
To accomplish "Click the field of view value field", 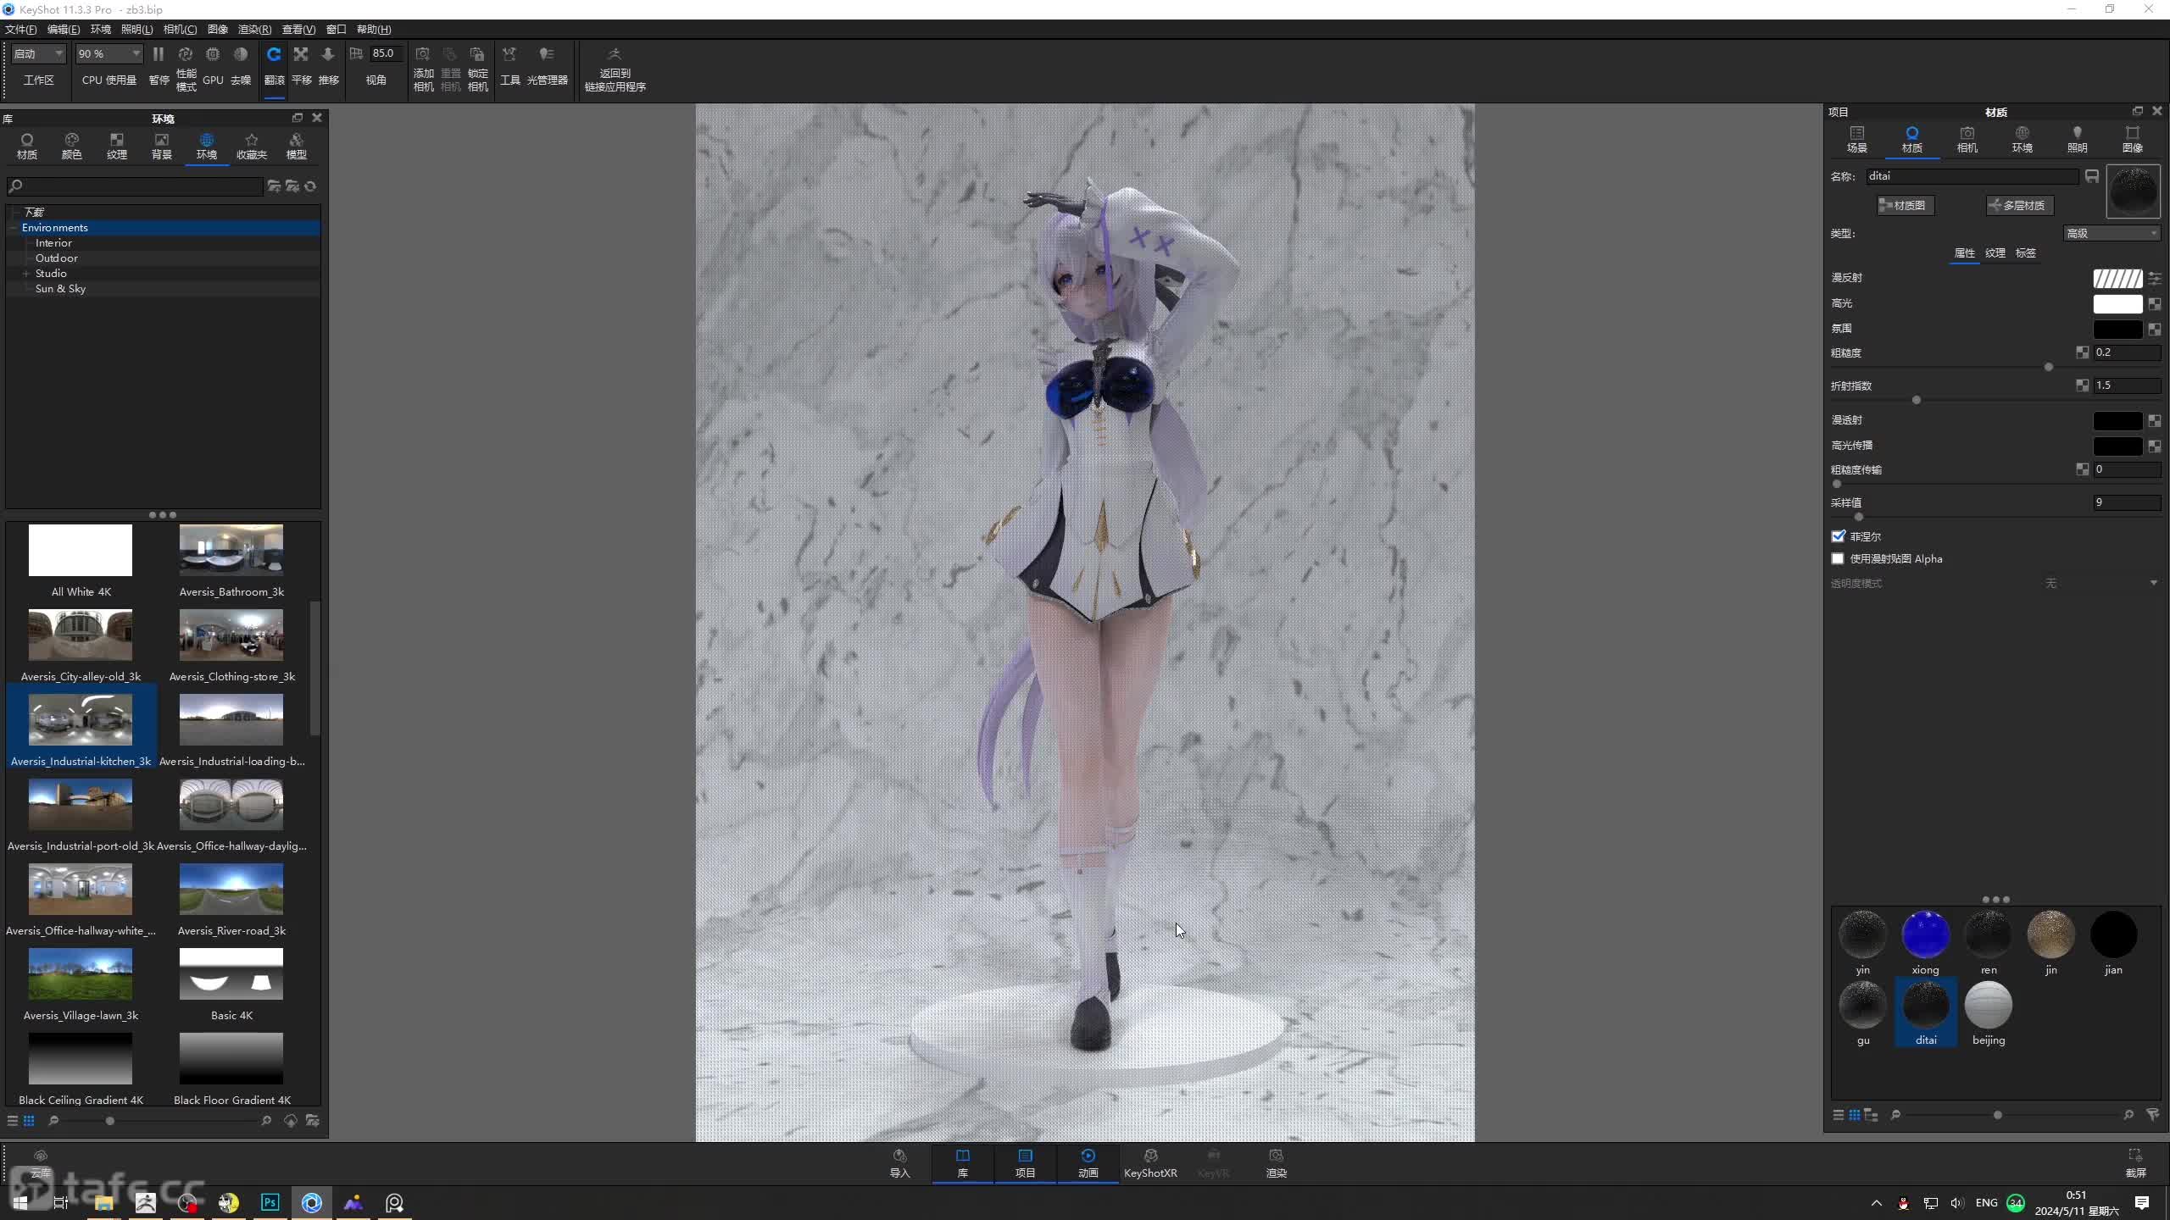I will [386, 53].
